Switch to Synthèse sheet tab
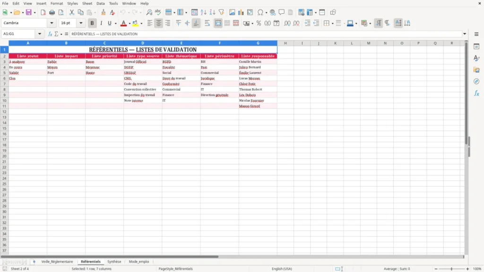This screenshot has width=484, height=272. [114, 262]
